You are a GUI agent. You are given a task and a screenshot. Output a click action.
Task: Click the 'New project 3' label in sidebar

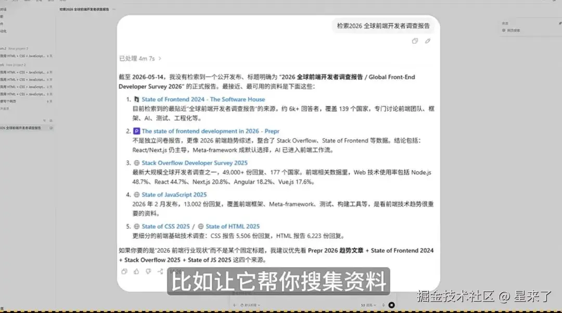click(x=18, y=49)
